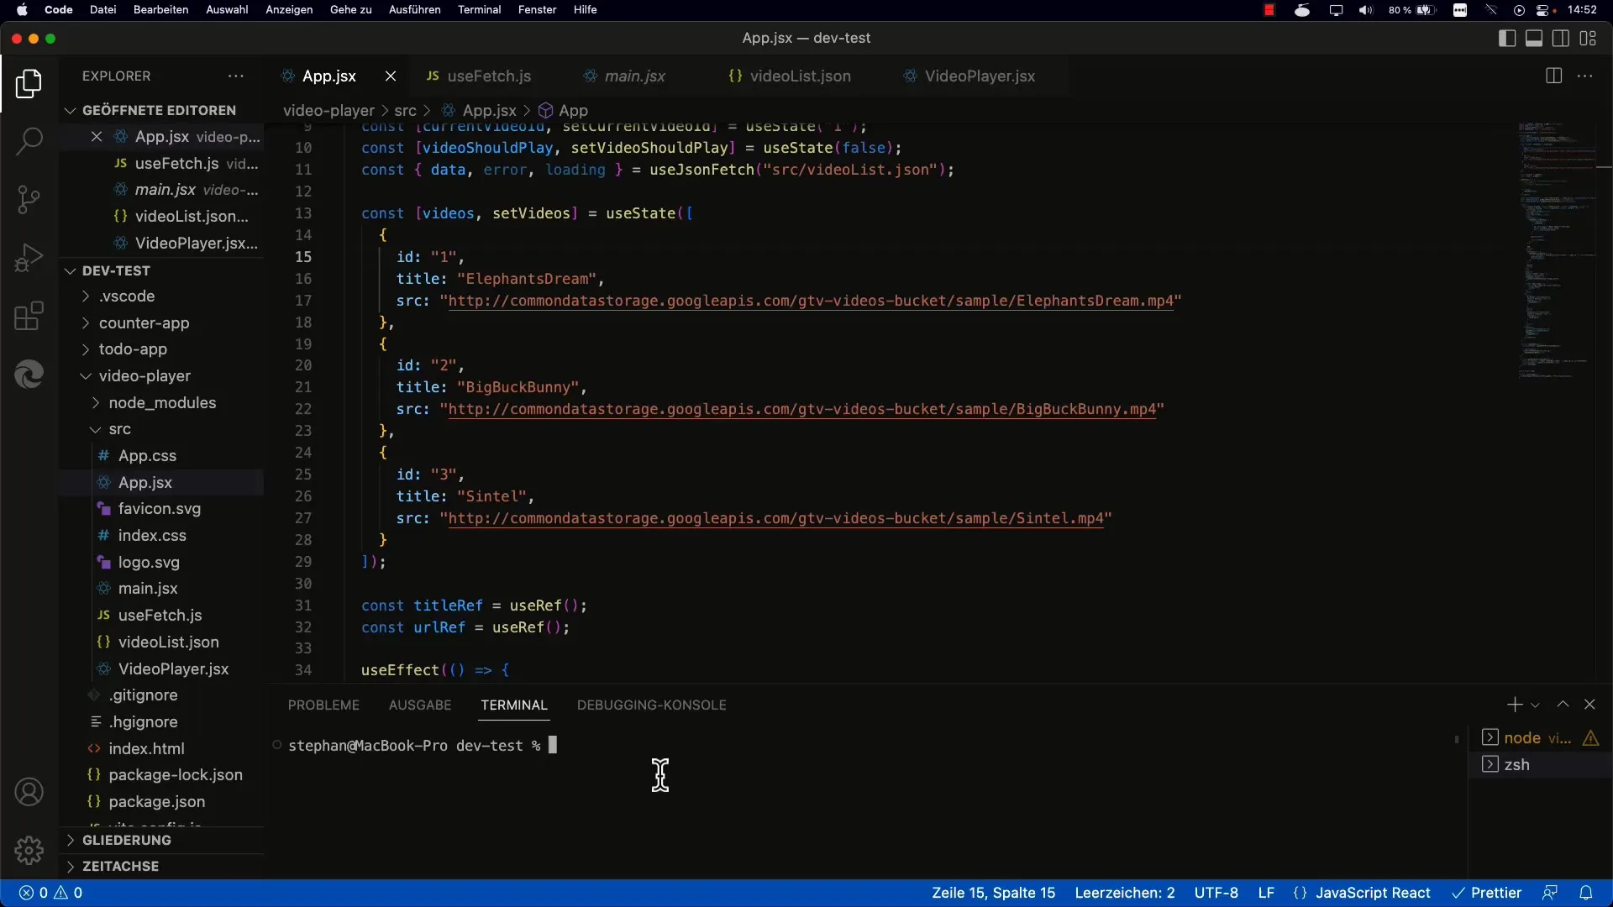Open the terminal launch profile dropdown arrow

[x=1535, y=705]
